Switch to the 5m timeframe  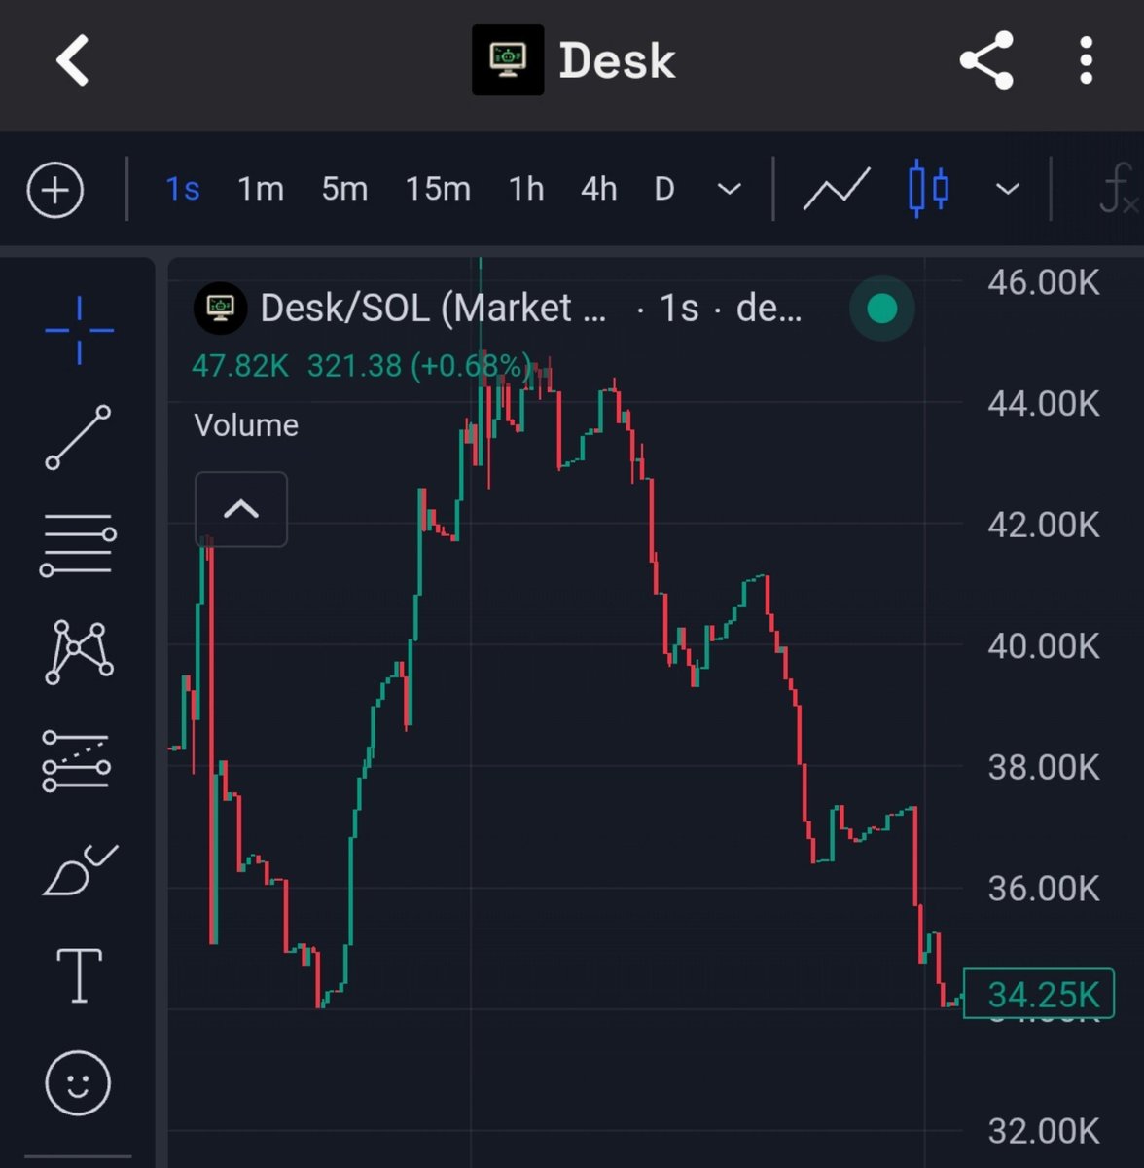344,189
